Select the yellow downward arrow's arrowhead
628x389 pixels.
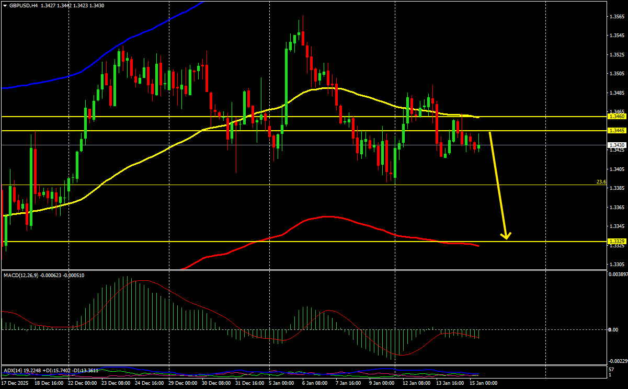[506, 236]
